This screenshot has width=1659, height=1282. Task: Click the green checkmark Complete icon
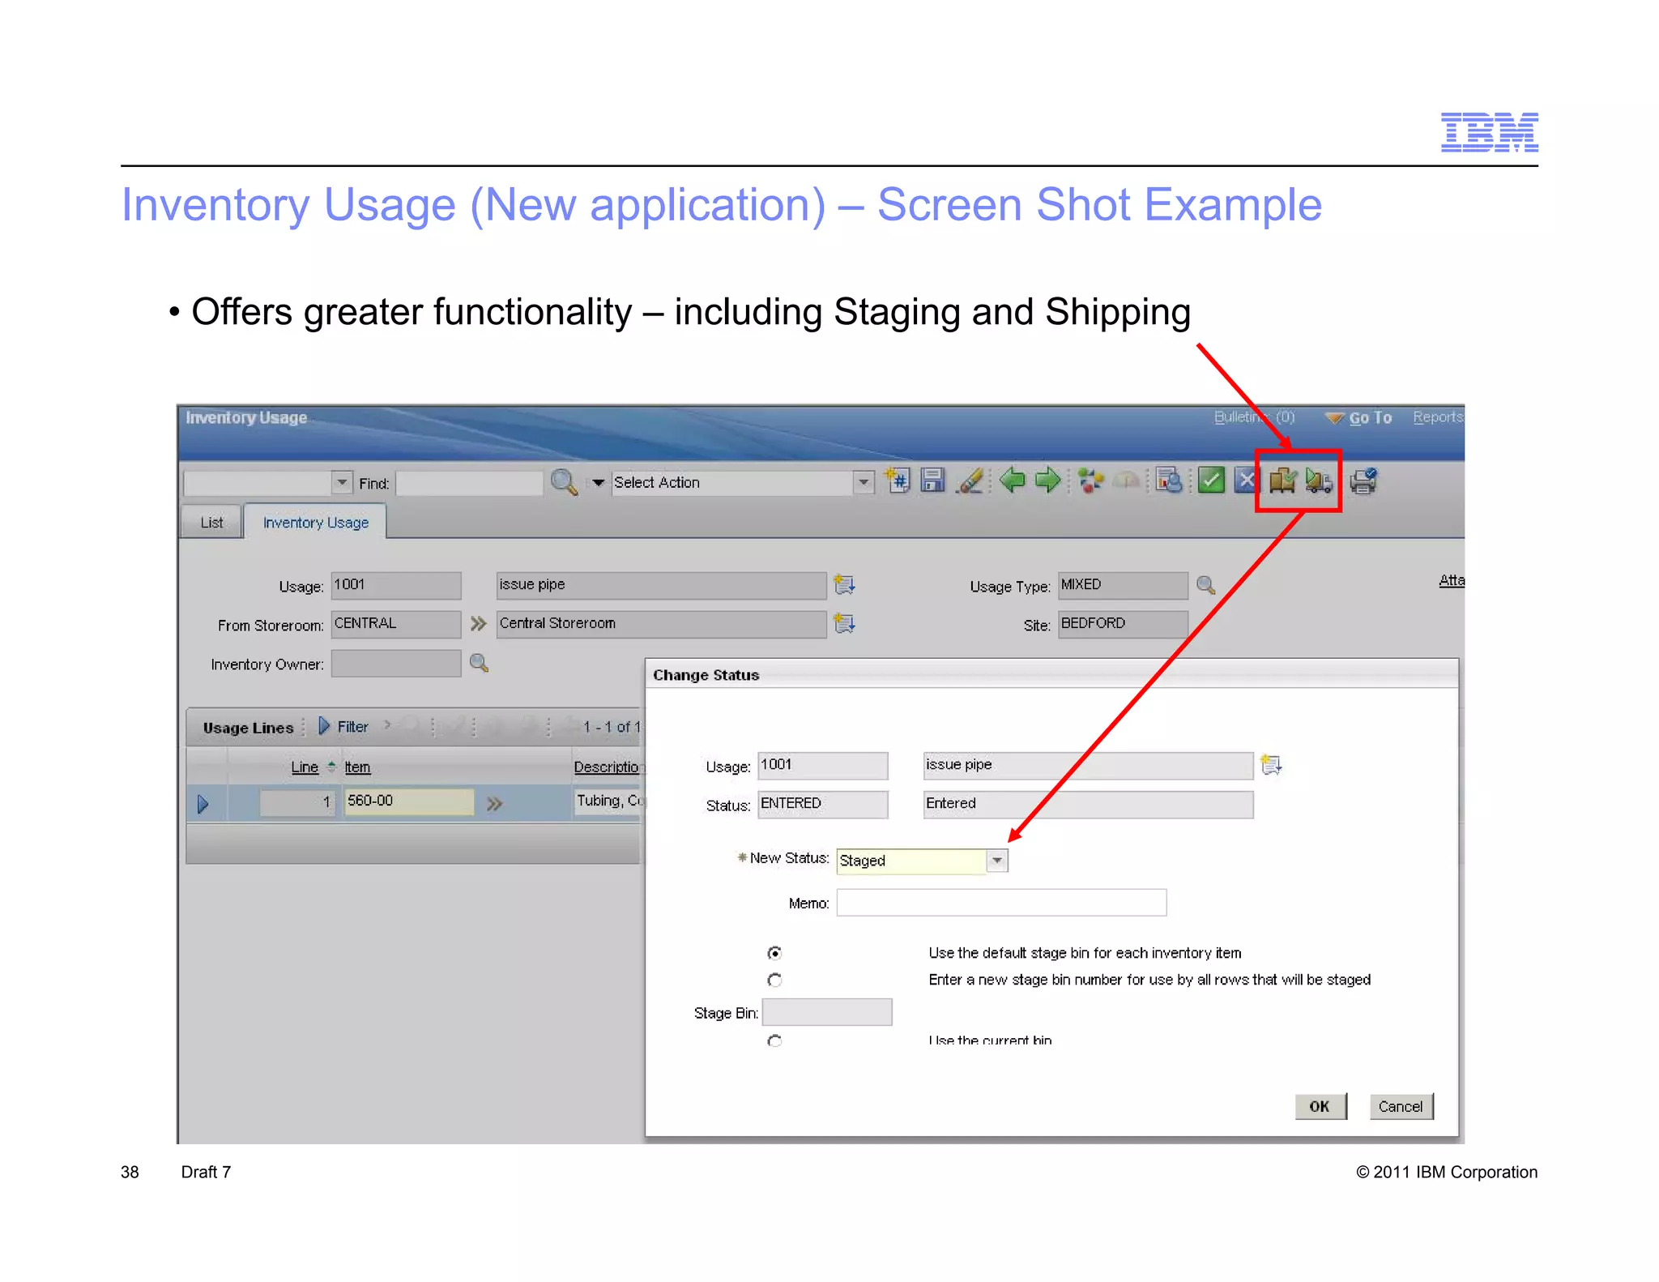[x=1211, y=481]
